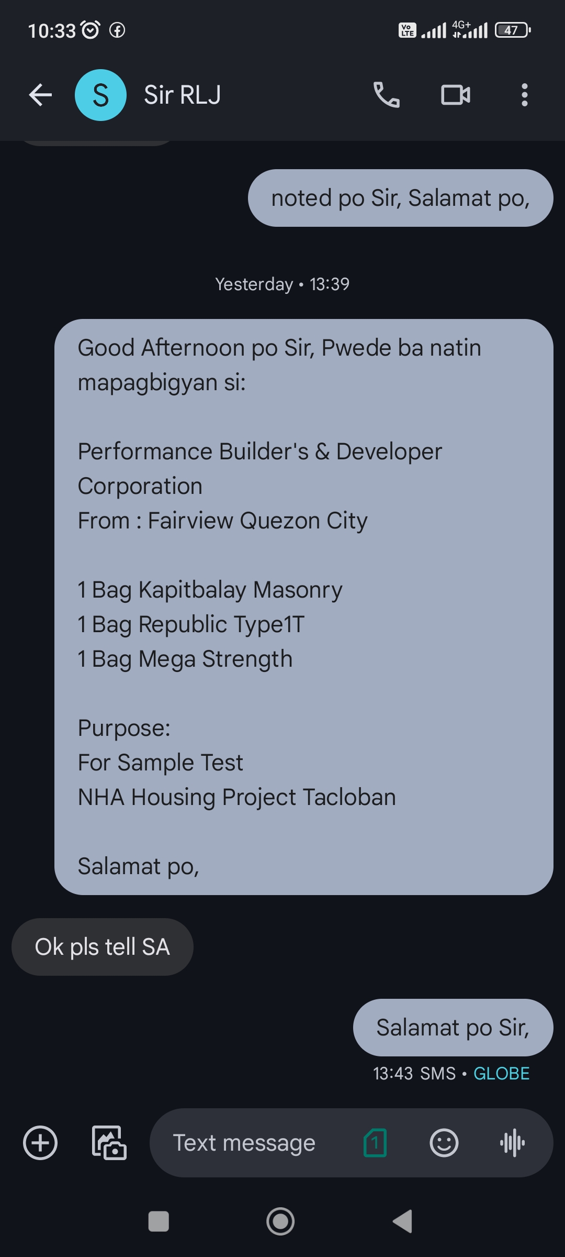
Task: Start a video call with Sir RLJ
Action: (455, 95)
